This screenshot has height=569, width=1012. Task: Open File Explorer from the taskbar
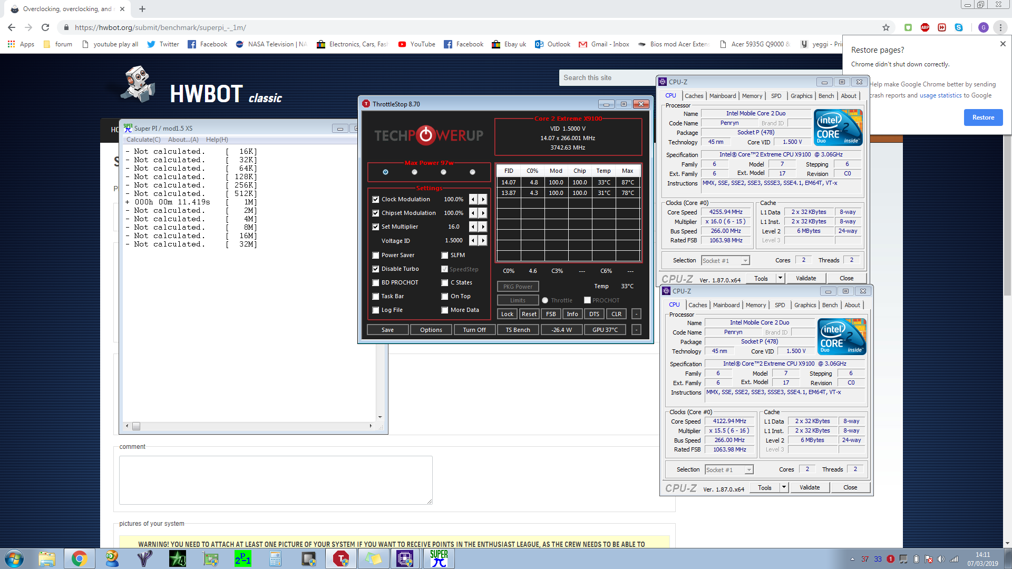(x=47, y=558)
